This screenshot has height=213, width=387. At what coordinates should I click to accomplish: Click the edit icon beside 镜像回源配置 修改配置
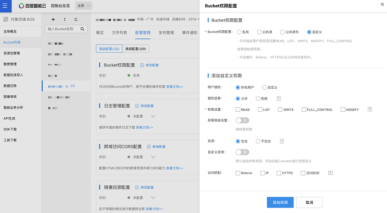(137, 187)
